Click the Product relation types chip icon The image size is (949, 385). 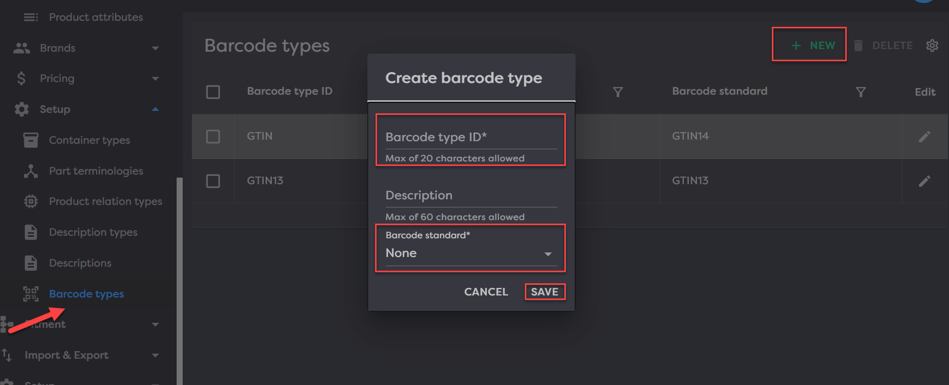click(31, 201)
